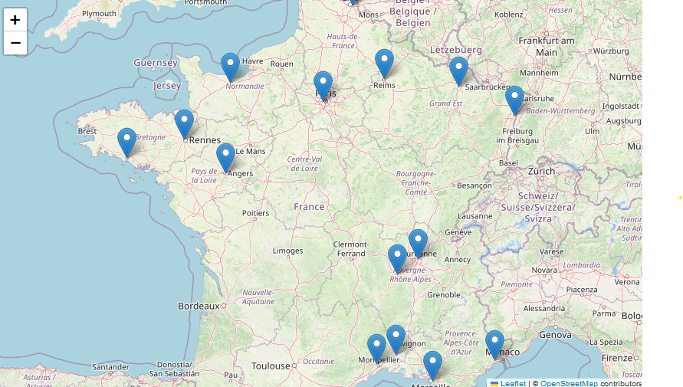Select marker above Auvergne-Rhône-Alpes label
The image size is (683, 387).
click(x=397, y=257)
